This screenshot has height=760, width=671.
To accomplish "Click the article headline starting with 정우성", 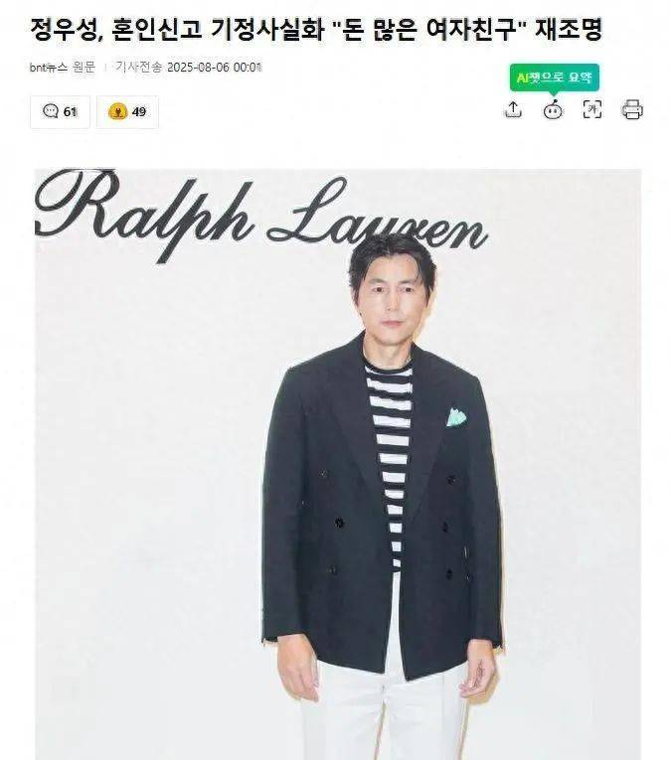I will 316,30.
